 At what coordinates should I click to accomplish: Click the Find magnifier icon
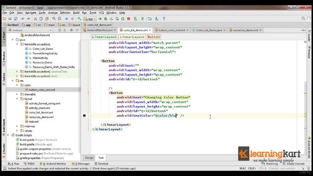click(x=54, y=19)
